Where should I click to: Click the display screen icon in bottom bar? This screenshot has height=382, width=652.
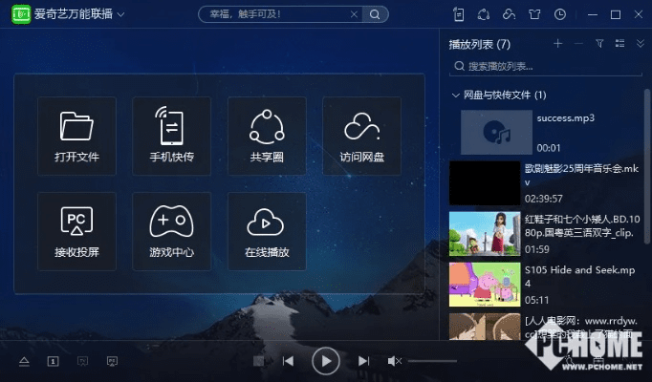click(112, 362)
